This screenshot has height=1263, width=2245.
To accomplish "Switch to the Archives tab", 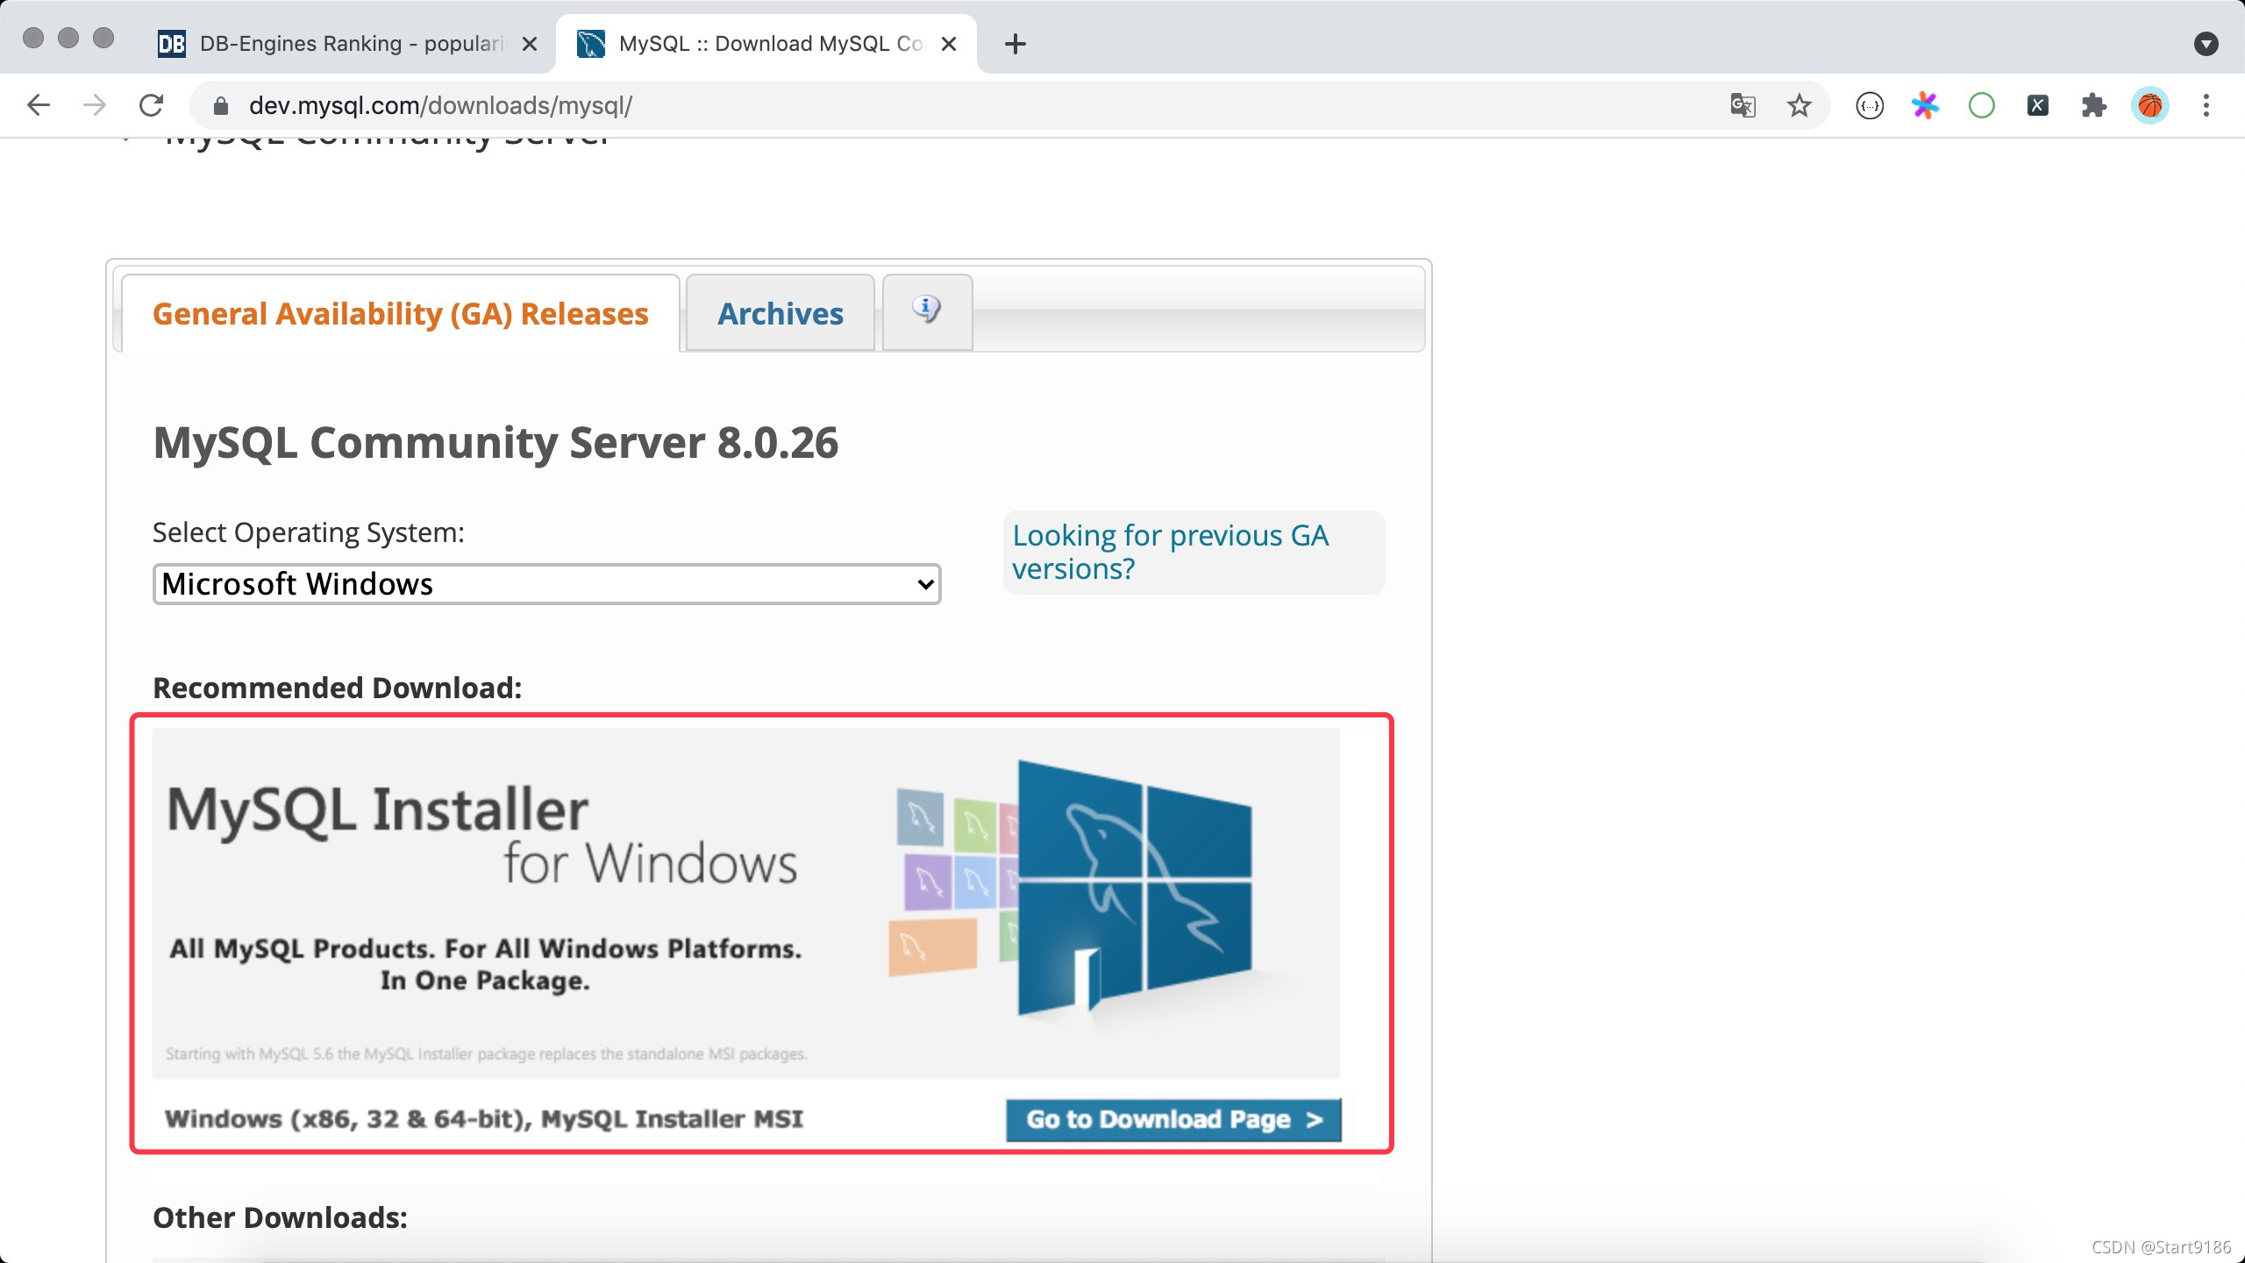I will [x=780, y=313].
